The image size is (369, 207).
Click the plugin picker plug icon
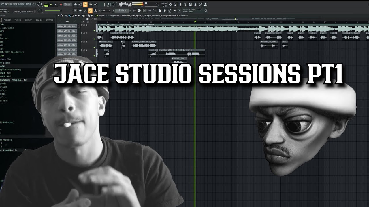pyautogui.click(x=165, y=11)
